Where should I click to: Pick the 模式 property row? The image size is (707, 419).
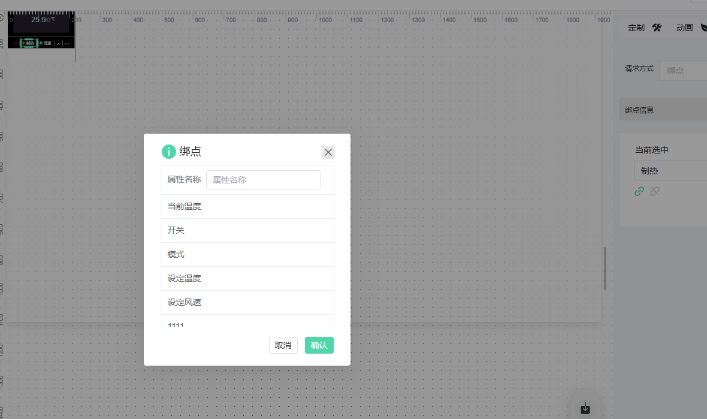pyautogui.click(x=247, y=254)
